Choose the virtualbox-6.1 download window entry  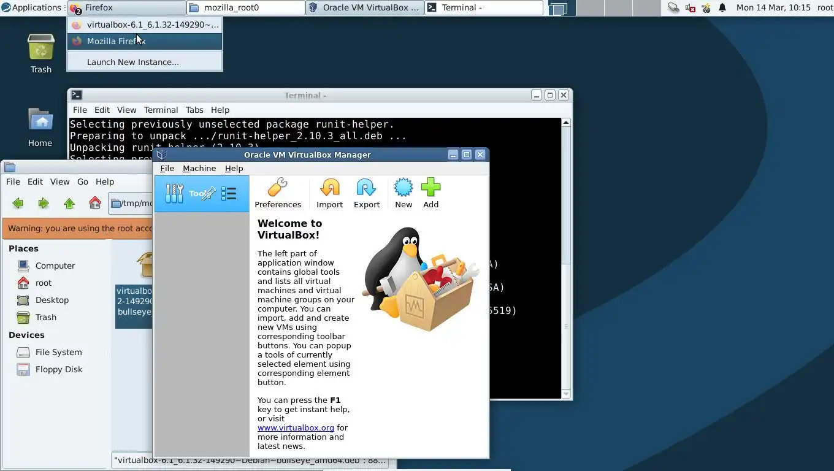point(145,25)
